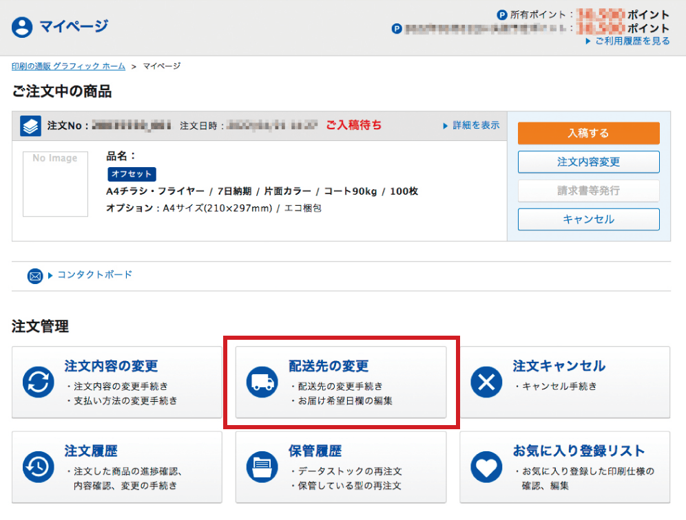
Task: Click the clock history icon for 注文履歴
Action: click(x=39, y=468)
